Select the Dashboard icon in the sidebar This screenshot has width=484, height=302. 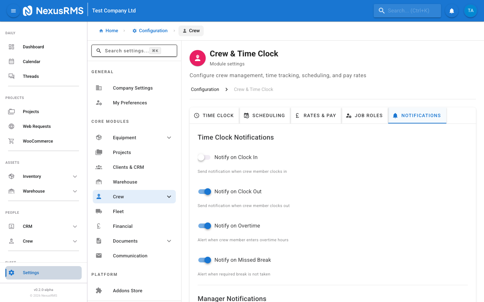pos(11,47)
